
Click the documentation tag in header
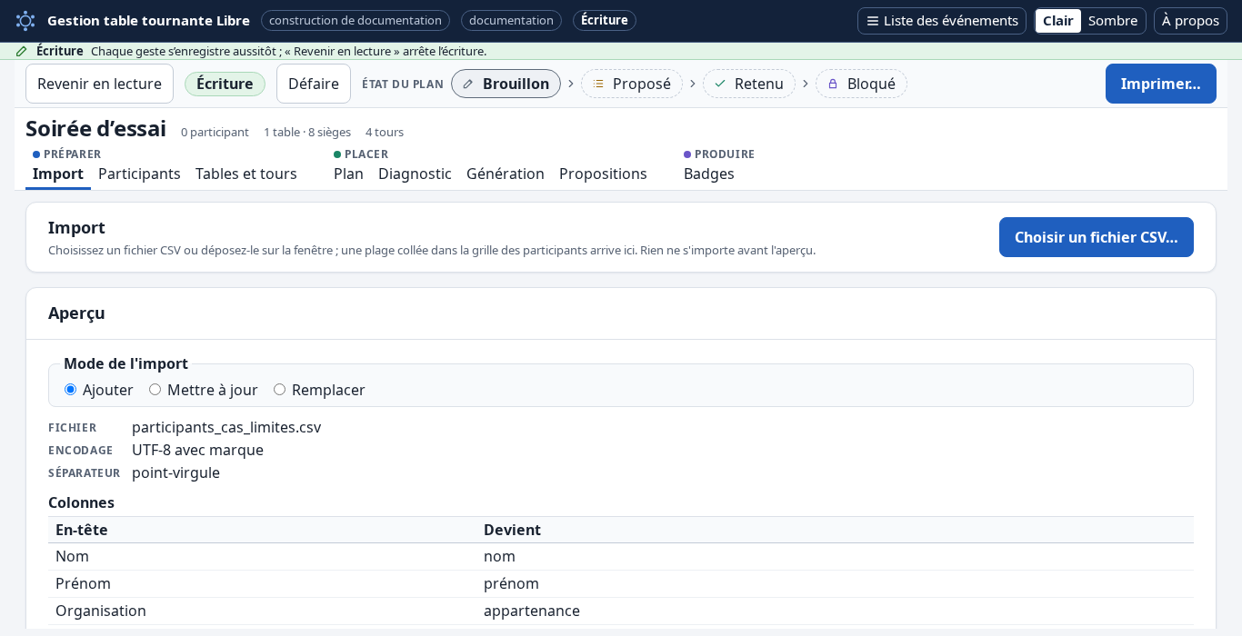pos(511,20)
